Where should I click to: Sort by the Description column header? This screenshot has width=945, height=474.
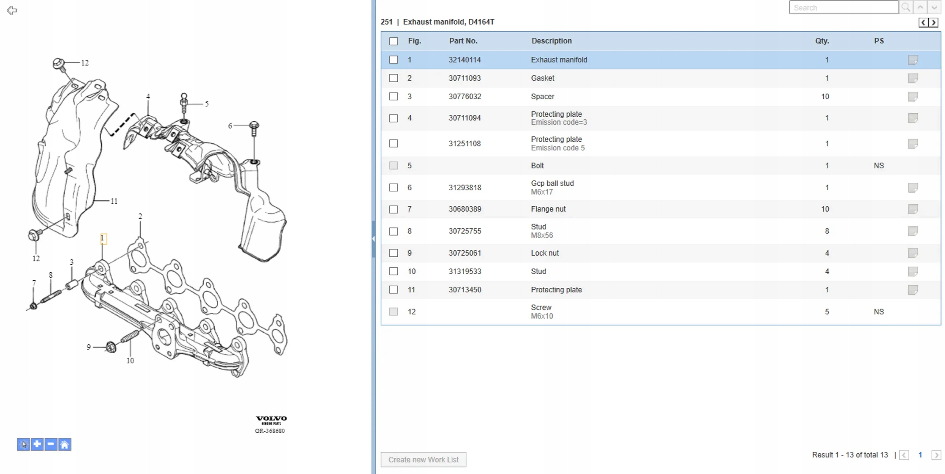click(x=552, y=41)
